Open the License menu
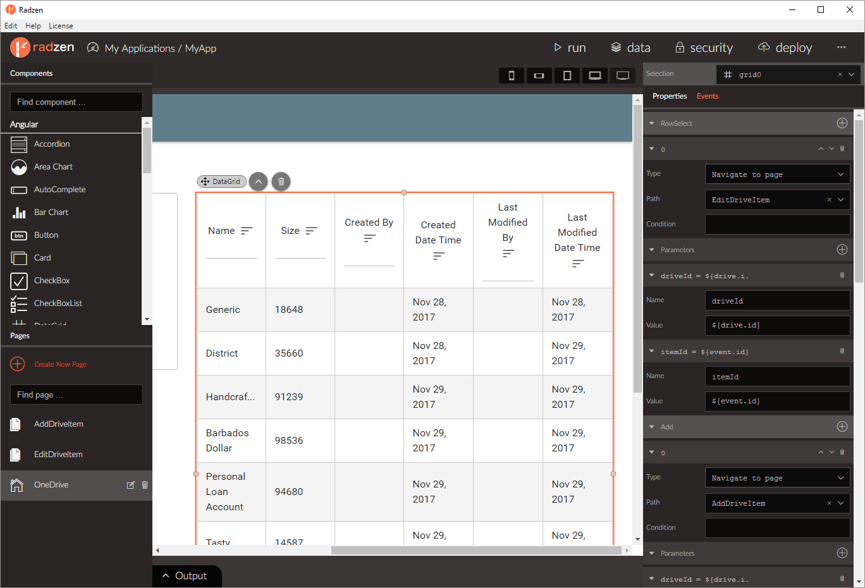 (x=61, y=26)
